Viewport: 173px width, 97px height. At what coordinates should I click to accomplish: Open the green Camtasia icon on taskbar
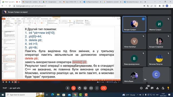point(81,95)
